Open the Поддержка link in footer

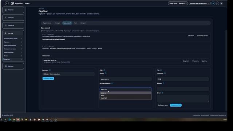(x=196, y=115)
